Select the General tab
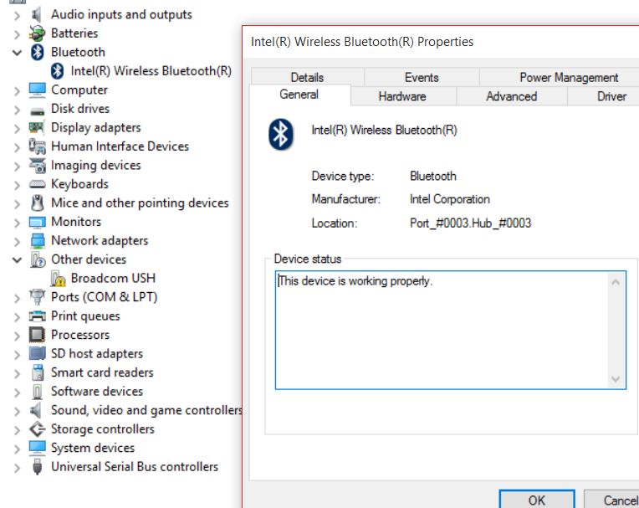Screen dimensions: 639x508 (299, 95)
